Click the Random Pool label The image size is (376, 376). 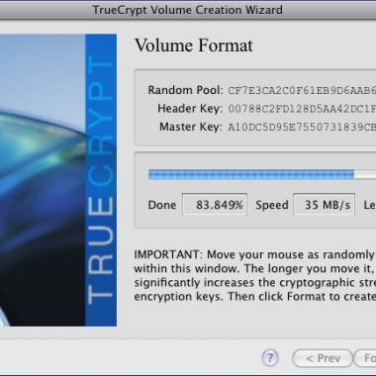[185, 90]
